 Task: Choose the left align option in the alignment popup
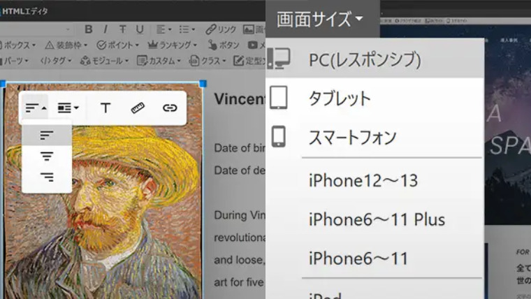[47, 135]
